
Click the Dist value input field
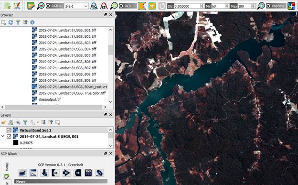coord(187,6)
